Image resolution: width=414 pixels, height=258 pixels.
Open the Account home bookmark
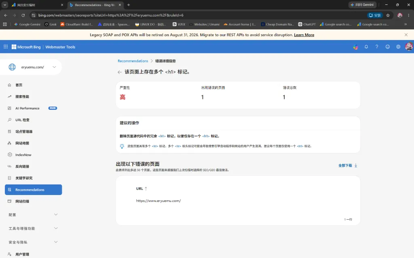[240, 24]
